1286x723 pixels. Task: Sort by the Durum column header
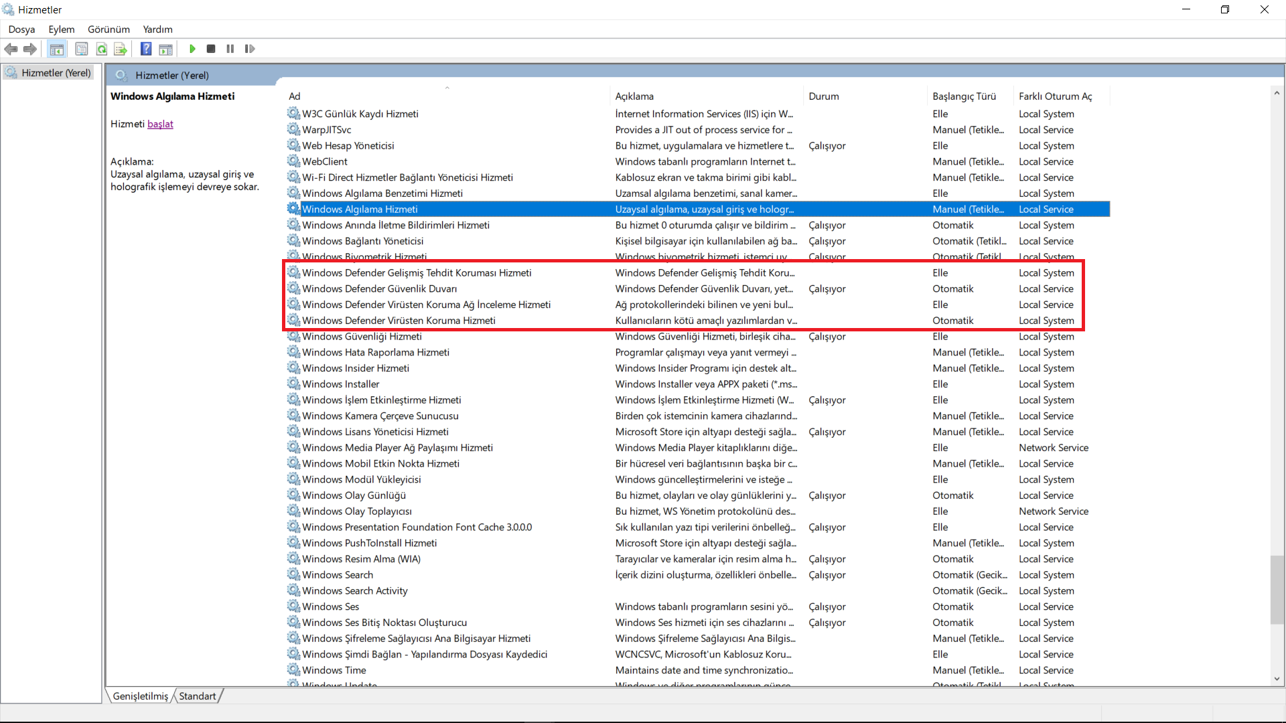(865, 96)
